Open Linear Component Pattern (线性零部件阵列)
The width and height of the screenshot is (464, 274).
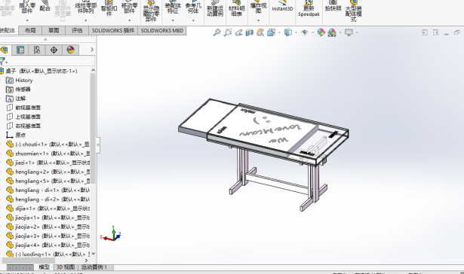click(86, 8)
